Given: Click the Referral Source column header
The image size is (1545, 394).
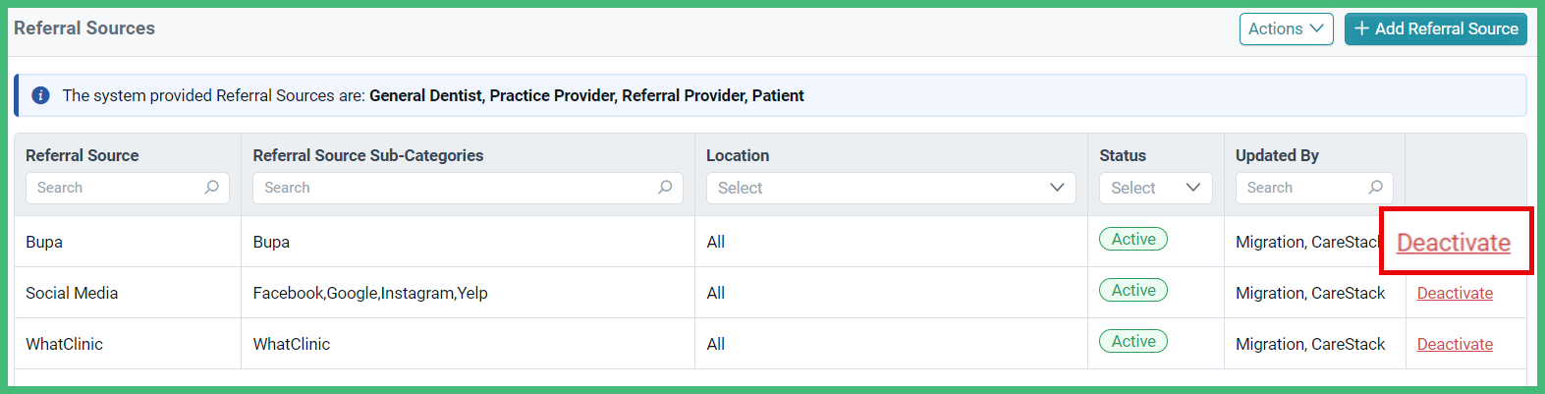Looking at the screenshot, I should point(83,155).
